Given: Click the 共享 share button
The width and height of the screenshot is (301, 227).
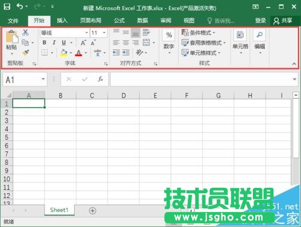Looking at the screenshot, I should point(284,20).
